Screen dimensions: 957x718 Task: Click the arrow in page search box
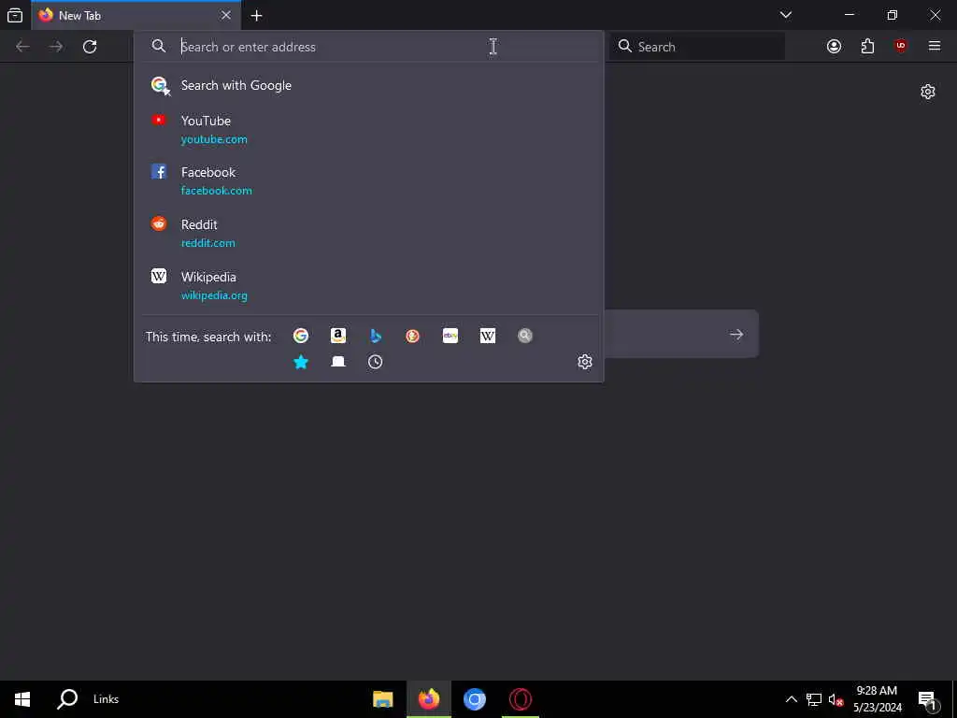coord(736,334)
